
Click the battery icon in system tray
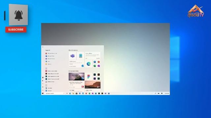(159, 93)
